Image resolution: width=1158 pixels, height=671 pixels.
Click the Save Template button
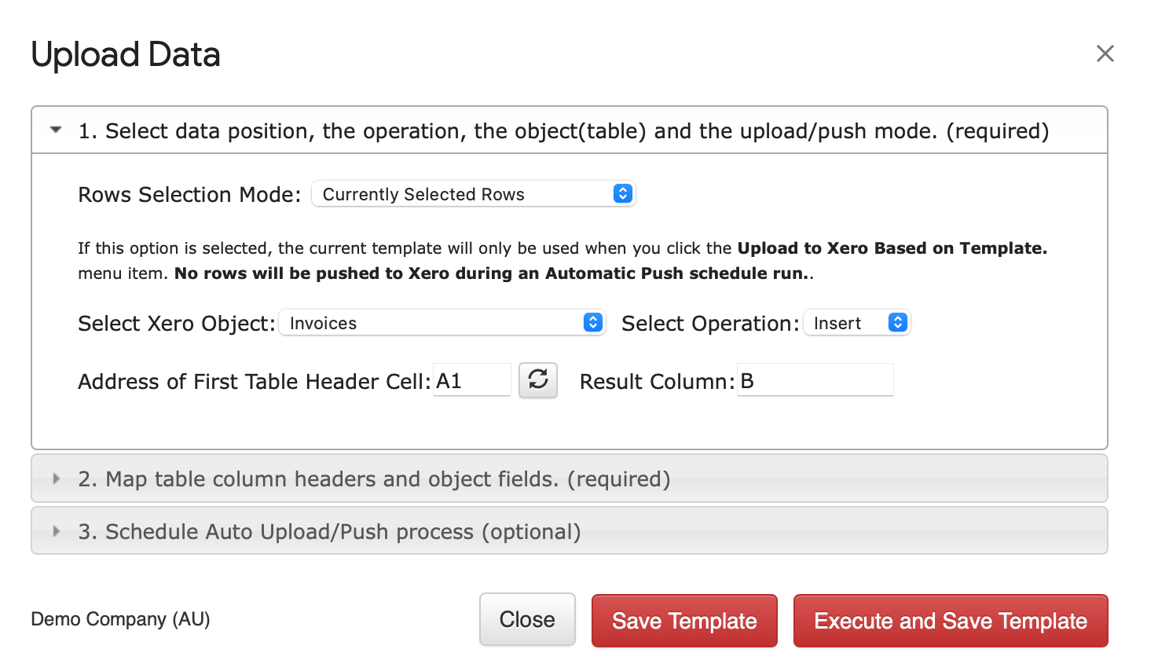(684, 621)
